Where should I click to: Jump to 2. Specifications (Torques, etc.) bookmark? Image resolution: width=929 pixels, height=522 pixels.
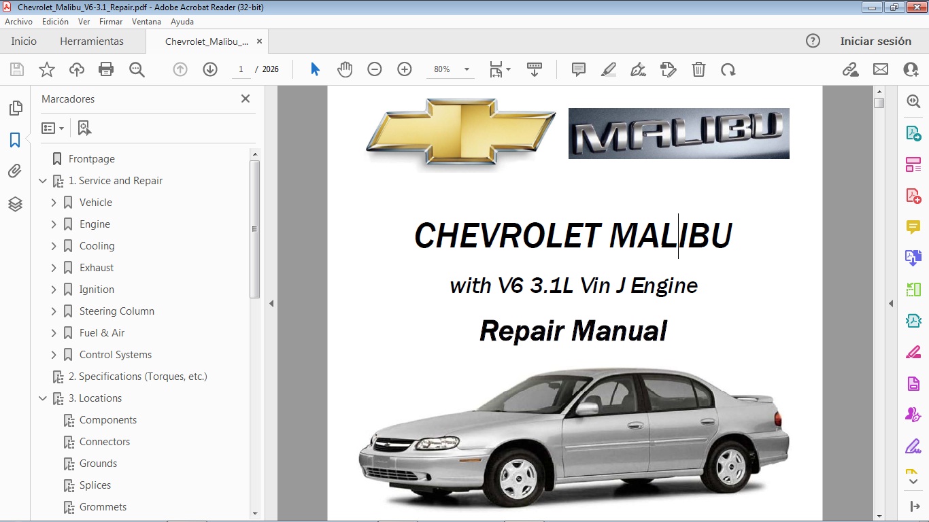(138, 377)
